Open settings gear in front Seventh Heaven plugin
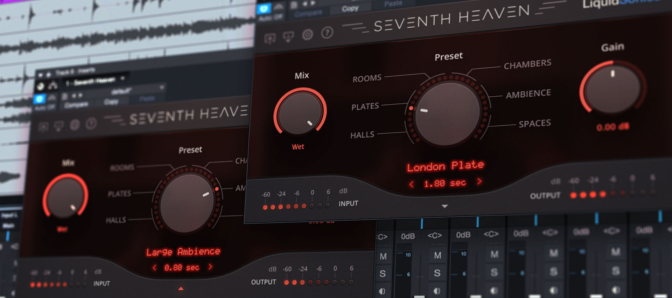 (x=307, y=35)
